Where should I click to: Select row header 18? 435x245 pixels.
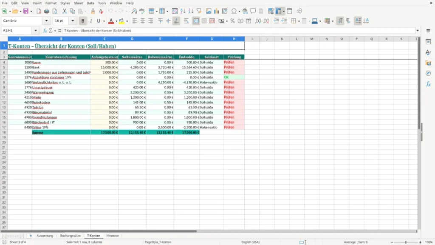[4, 133]
